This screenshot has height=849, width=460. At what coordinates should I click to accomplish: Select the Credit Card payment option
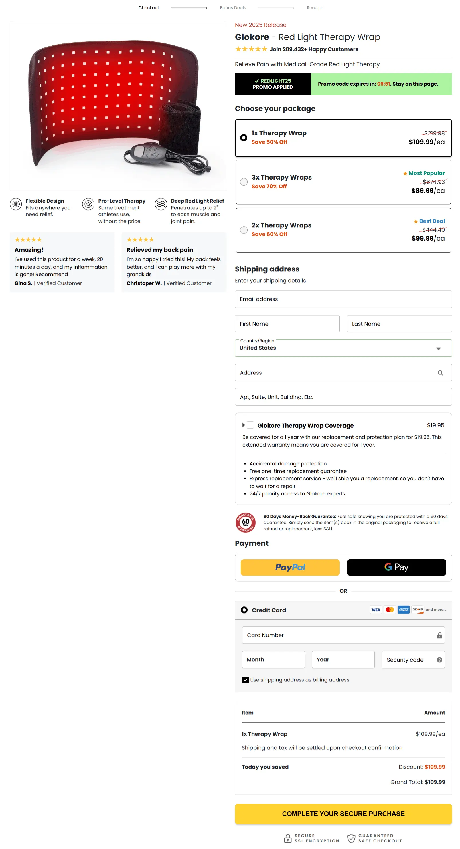click(244, 610)
